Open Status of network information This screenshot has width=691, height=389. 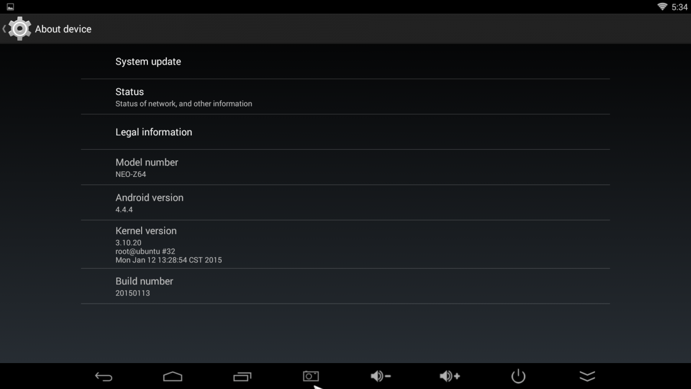click(x=345, y=97)
